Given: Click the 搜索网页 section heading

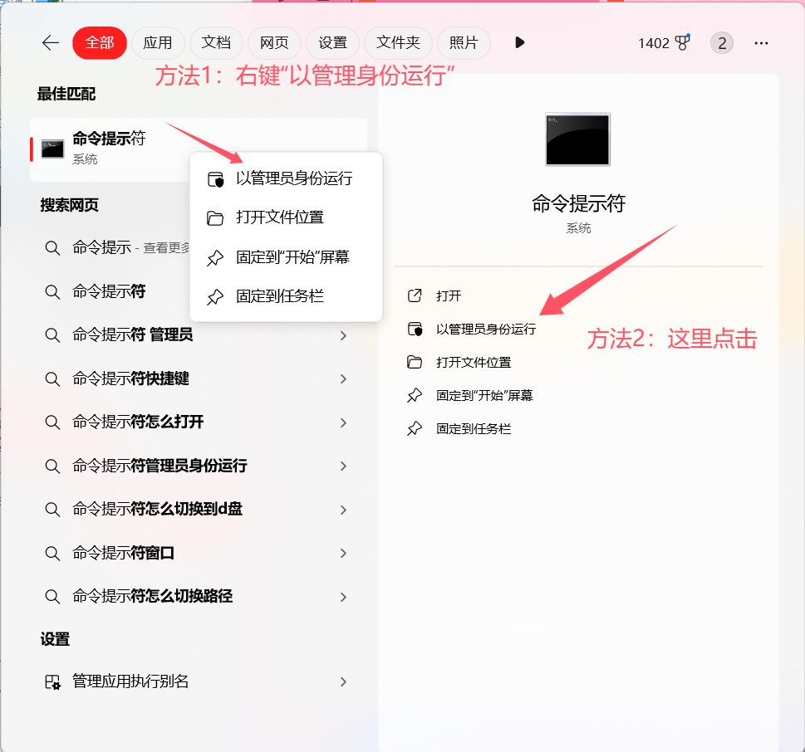Looking at the screenshot, I should point(69,205).
